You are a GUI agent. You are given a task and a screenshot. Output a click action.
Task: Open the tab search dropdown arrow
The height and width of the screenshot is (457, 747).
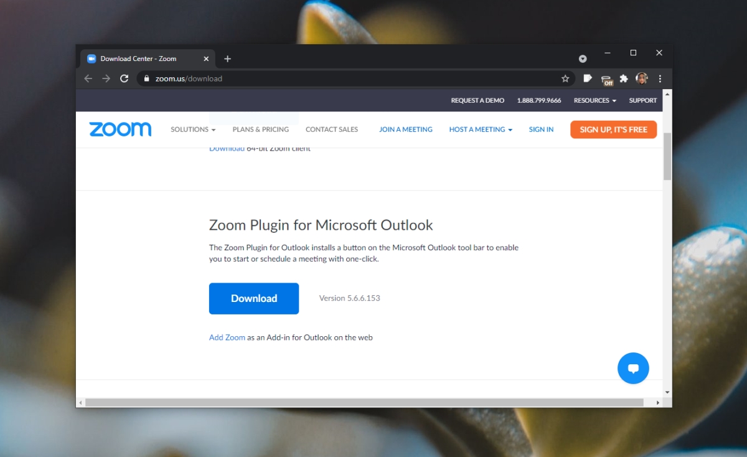point(583,59)
